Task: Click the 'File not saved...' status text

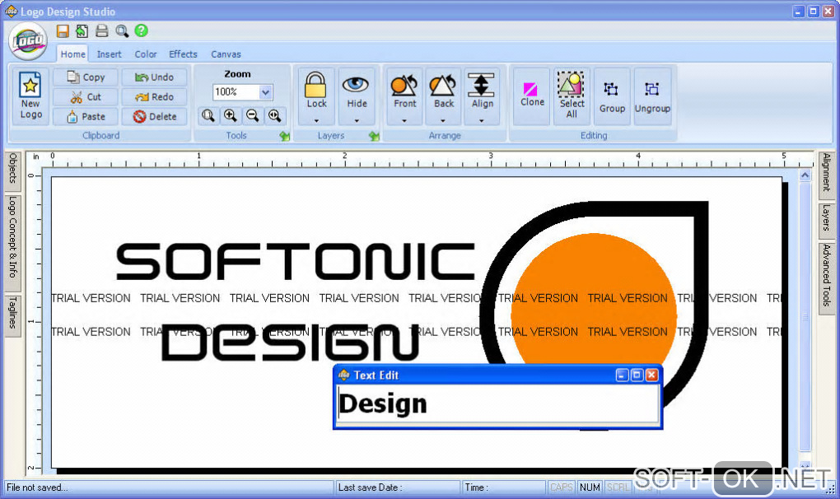Action: tap(37, 487)
